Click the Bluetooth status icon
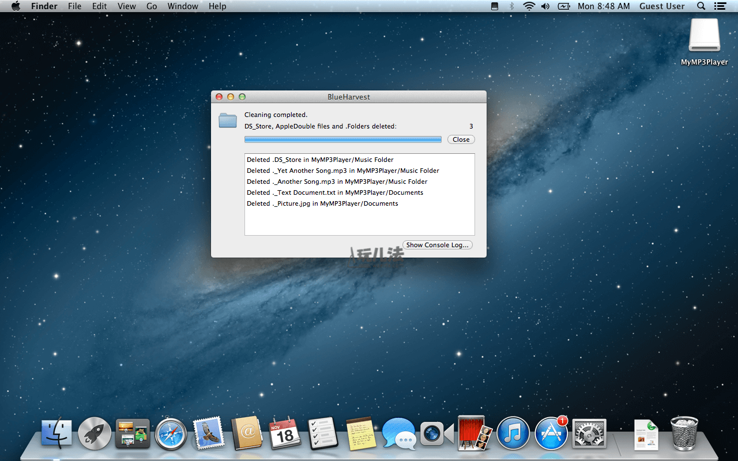Screen dimensions: 738x461 [511, 6]
